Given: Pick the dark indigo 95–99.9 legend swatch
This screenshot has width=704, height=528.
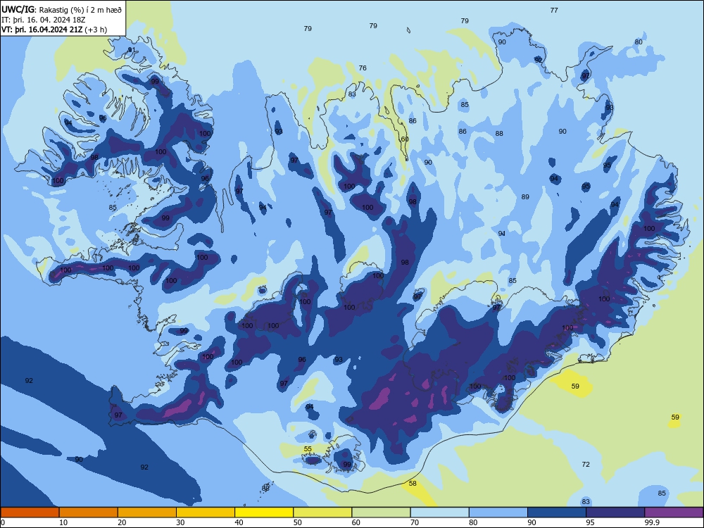Looking at the screenshot, I should coord(615,513).
